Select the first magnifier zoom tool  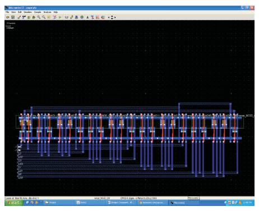39,17
